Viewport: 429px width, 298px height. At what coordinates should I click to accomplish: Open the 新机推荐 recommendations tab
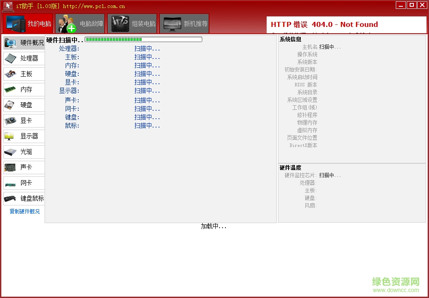click(184, 24)
